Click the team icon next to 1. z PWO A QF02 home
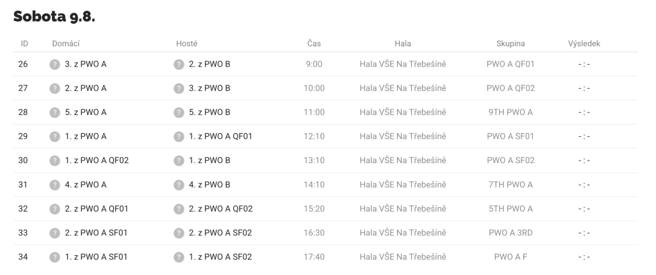Image resolution: width=656 pixels, height=275 pixels. click(x=55, y=161)
